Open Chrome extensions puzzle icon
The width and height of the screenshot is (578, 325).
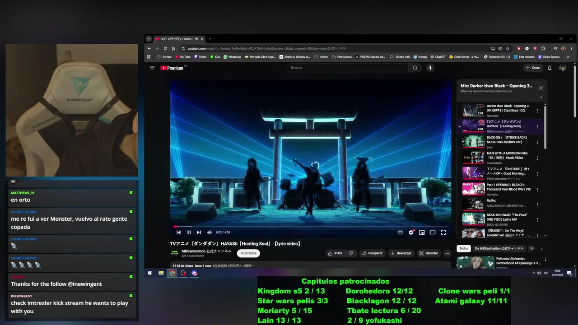pos(543,48)
